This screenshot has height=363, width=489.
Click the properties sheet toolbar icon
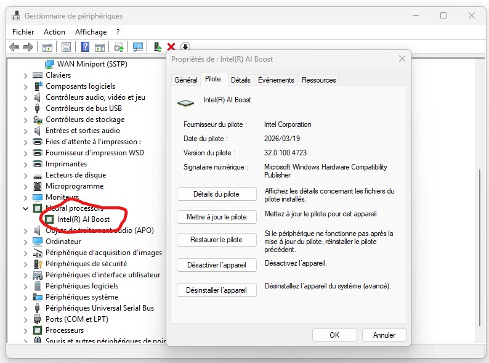click(x=67, y=47)
